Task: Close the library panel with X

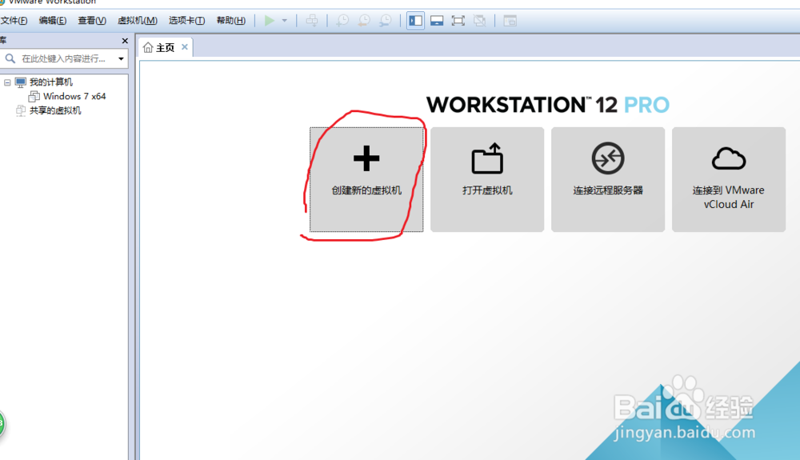Action: 125,40
